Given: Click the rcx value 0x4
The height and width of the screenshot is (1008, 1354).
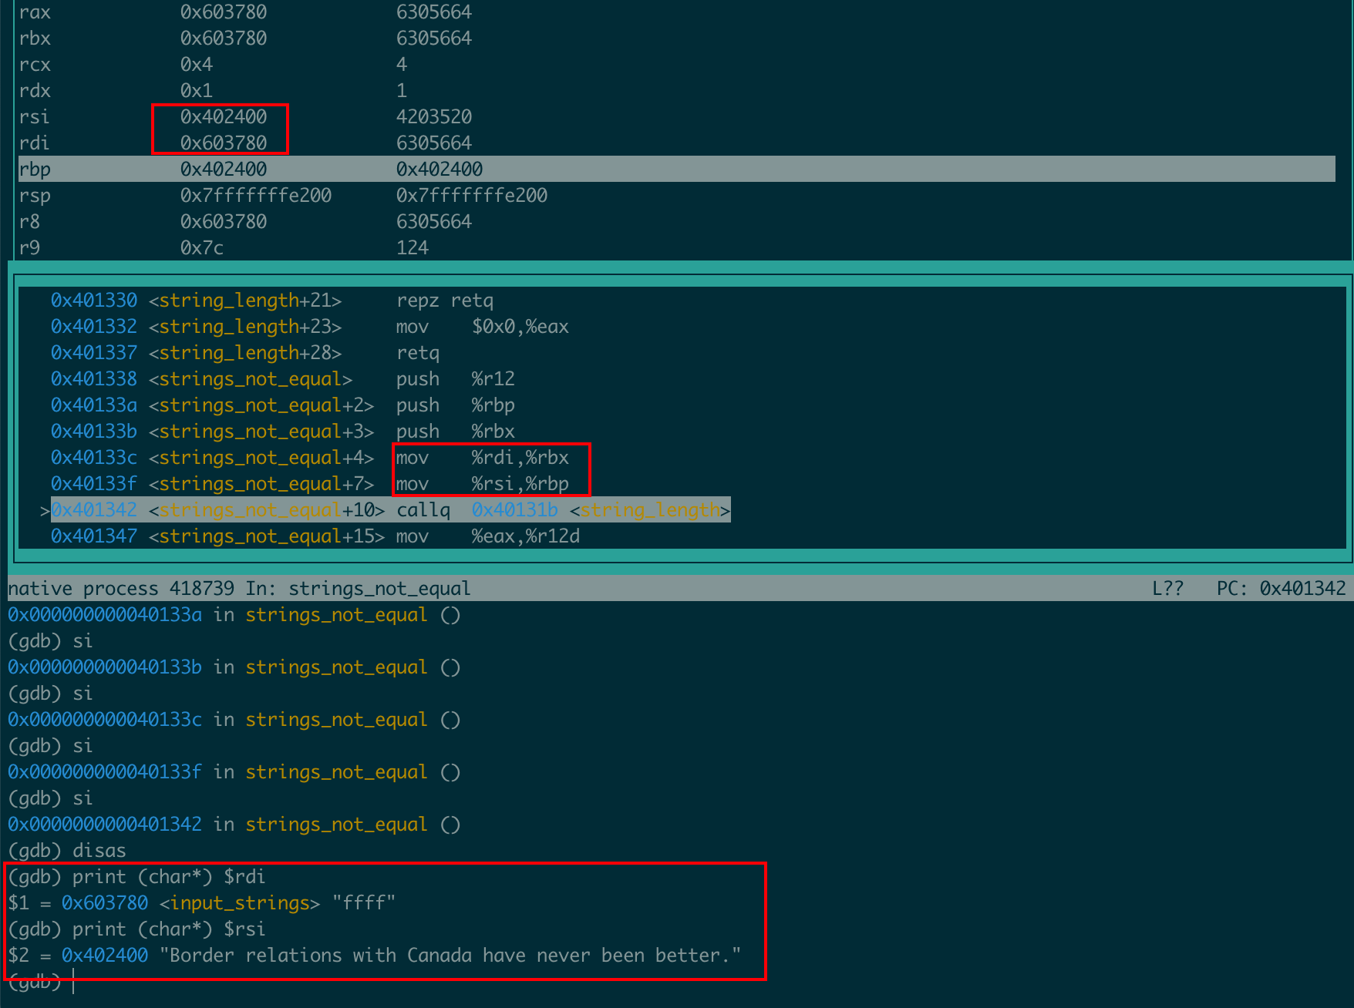Looking at the screenshot, I should 197,65.
